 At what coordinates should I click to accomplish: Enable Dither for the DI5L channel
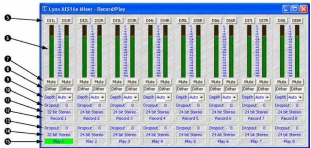[x=183, y=89]
